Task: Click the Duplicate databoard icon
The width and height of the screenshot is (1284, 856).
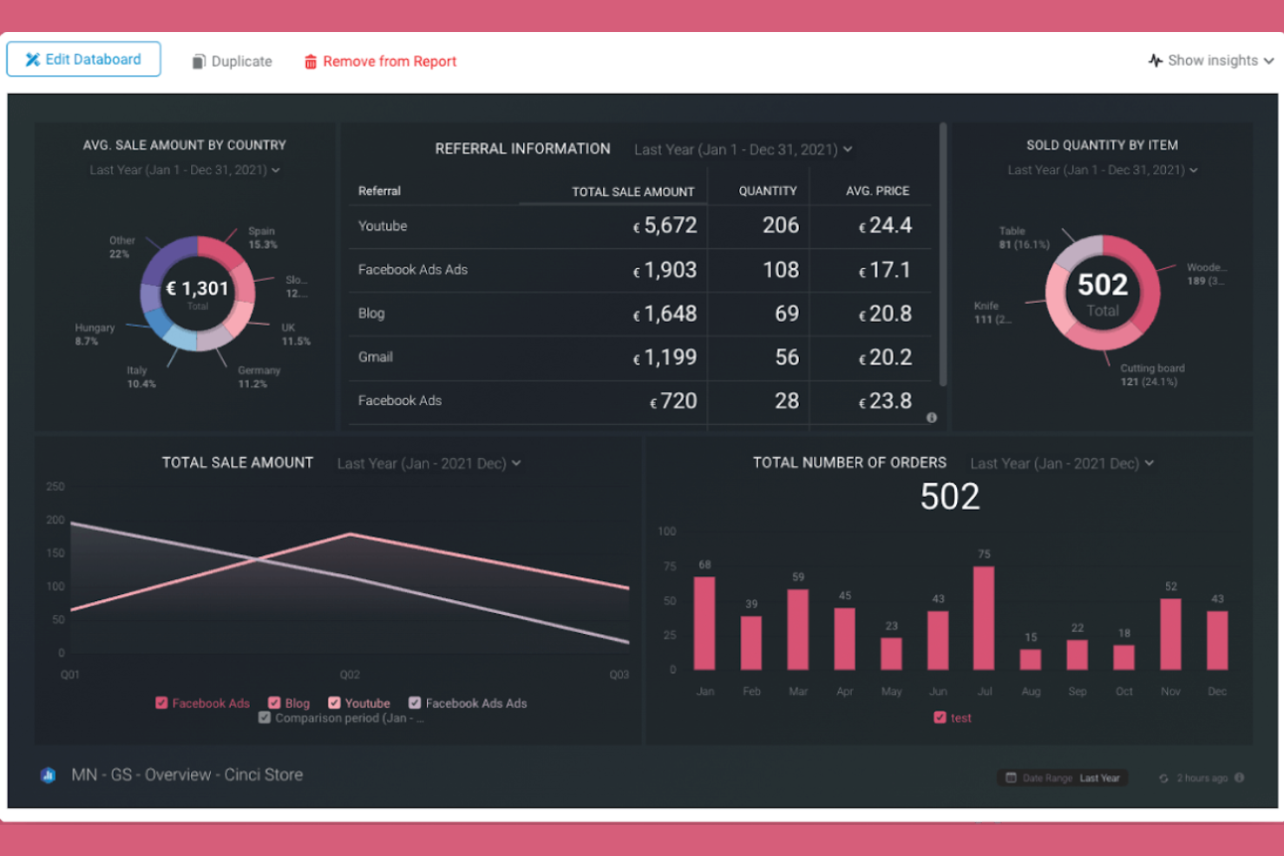Action: click(200, 61)
